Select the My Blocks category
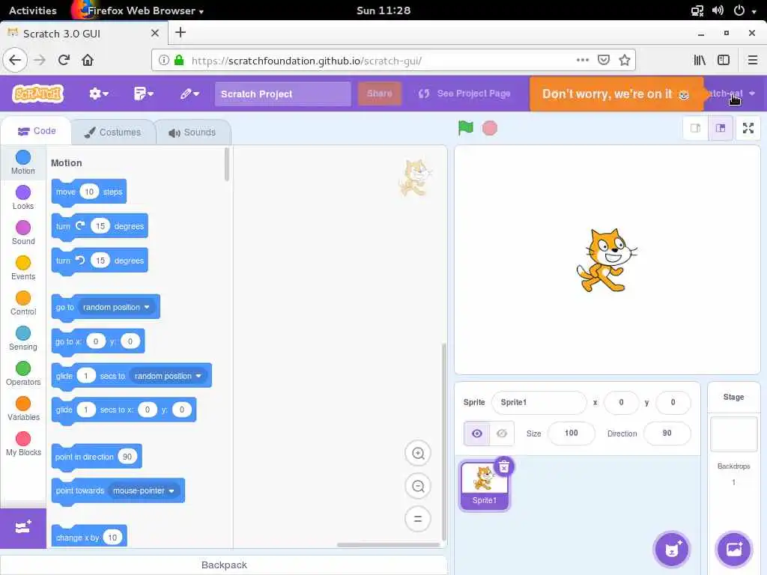Screen dimensions: 767x575 23,444
